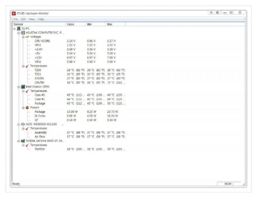The width and height of the screenshot is (257, 198).
Task: Click the Powers flame icon
Action: pos(27,108)
